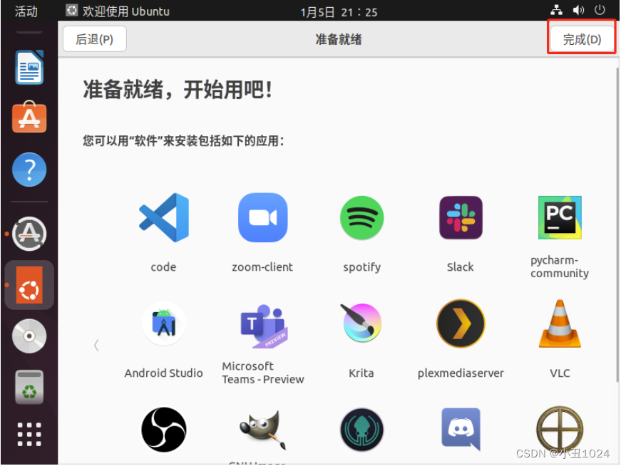Select the Android Studio icon
The image size is (621, 466).
pos(164,323)
